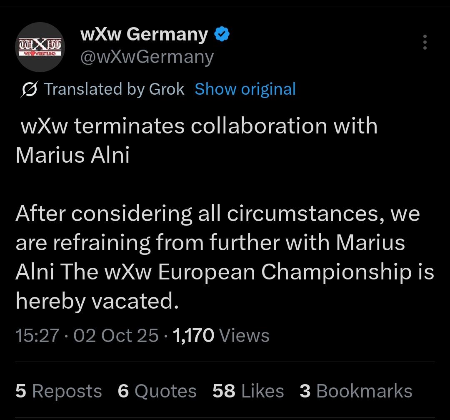Viewport: 450px width, 420px height.
Task: Open the @wXwGermany handle
Action: click(147, 57)
